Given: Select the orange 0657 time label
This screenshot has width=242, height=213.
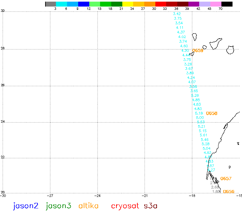Looking at the screenshot, I should (226, 179).
